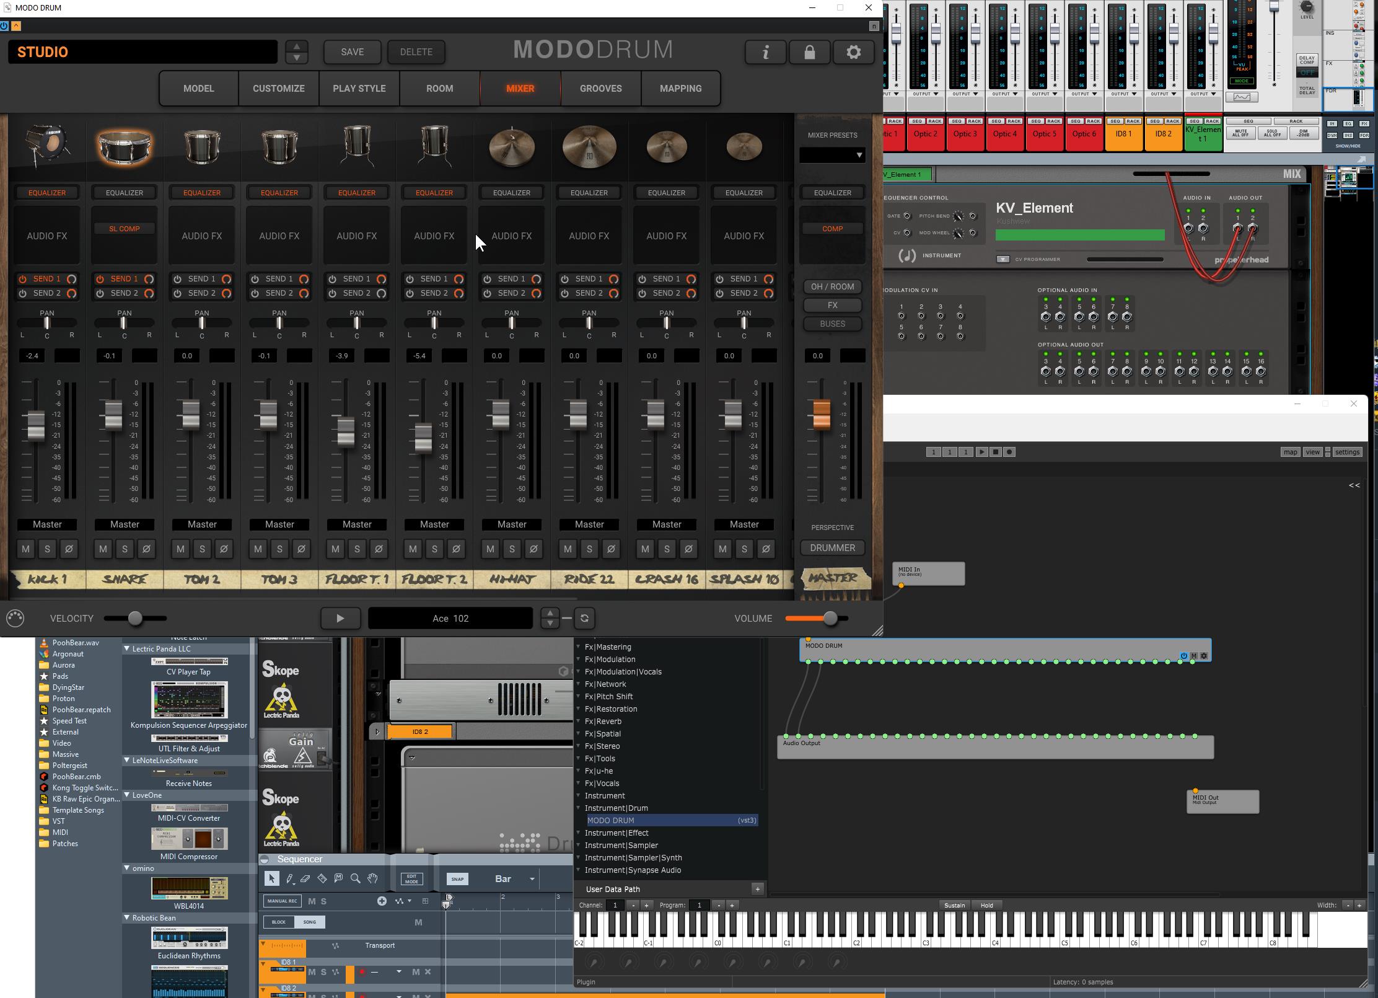The height and width of the screenshot is (998, 1378).
Task: Toggle Send 1 power on Kick 1
Action: pyautogui.click(x=23, y=279)
